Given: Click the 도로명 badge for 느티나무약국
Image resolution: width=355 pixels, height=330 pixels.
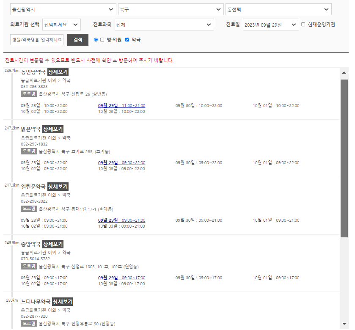Looking at the screenshot, I should pyautogui.click(x=29, y=323).
